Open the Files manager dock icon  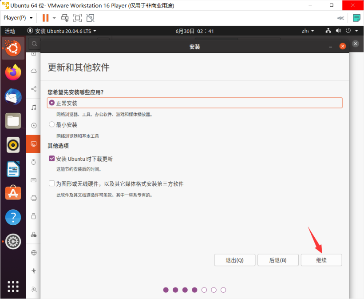click(x=13, y=120)
